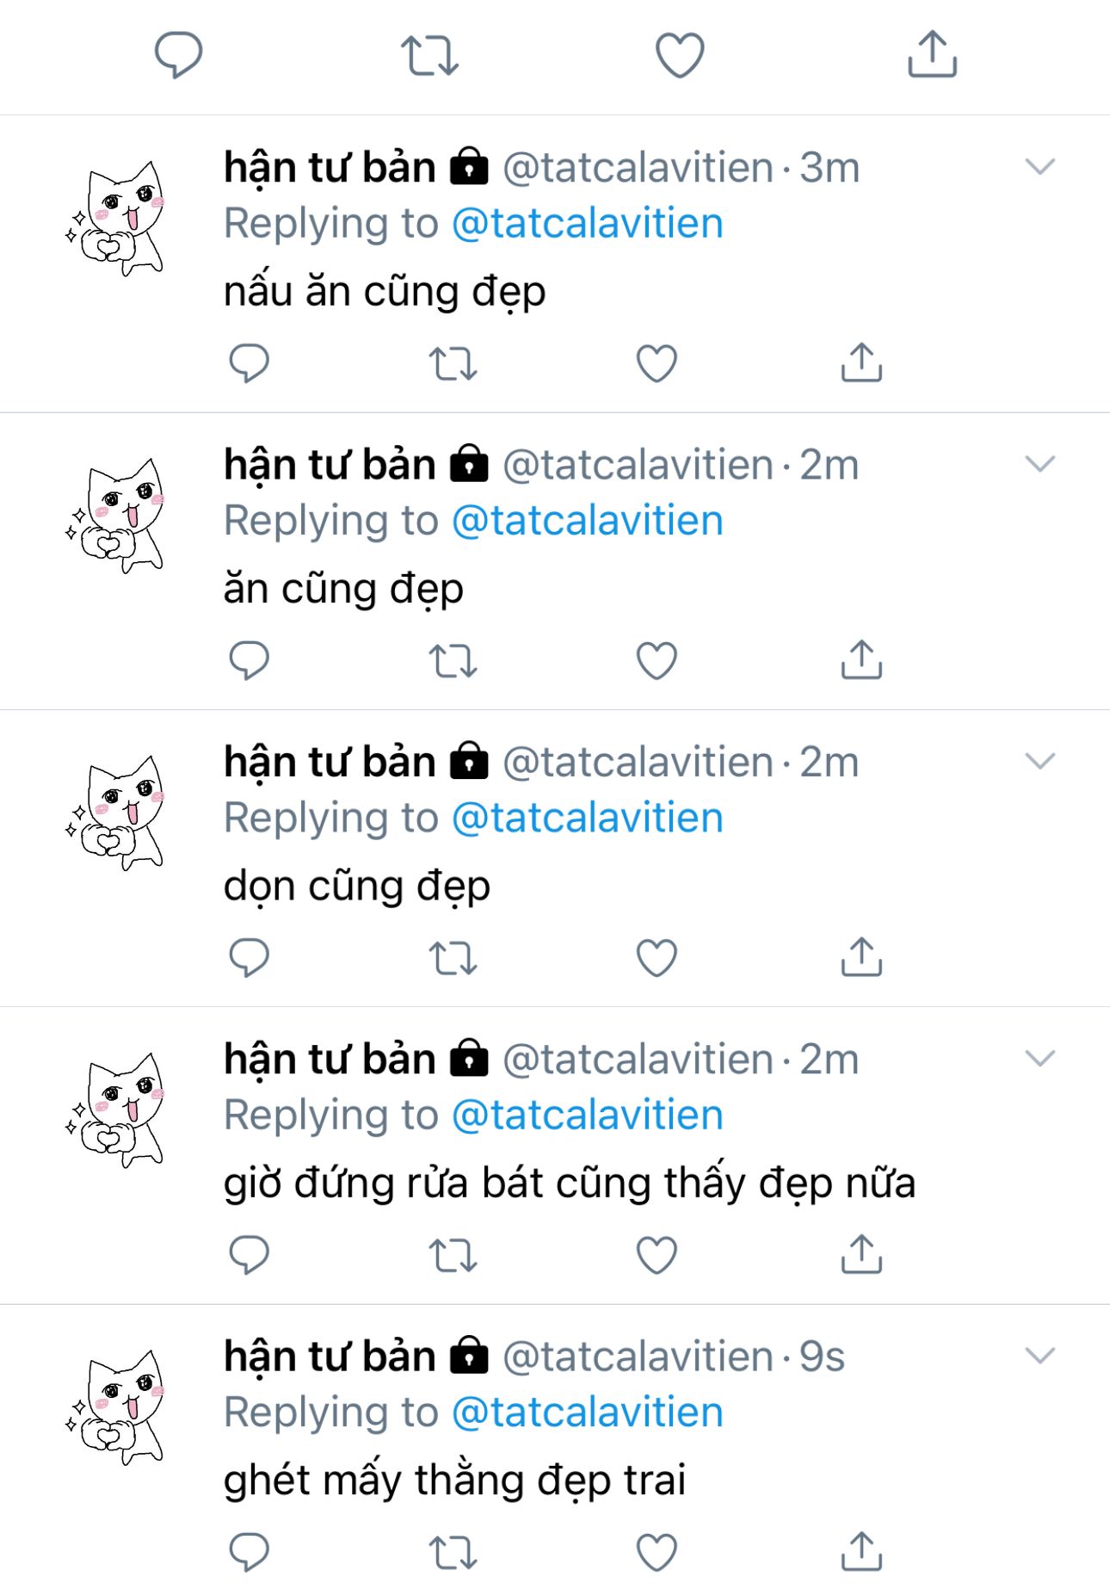Tap the share icon in the top action row
This screenshot has height=1595, width=1110.
point(933,54)
